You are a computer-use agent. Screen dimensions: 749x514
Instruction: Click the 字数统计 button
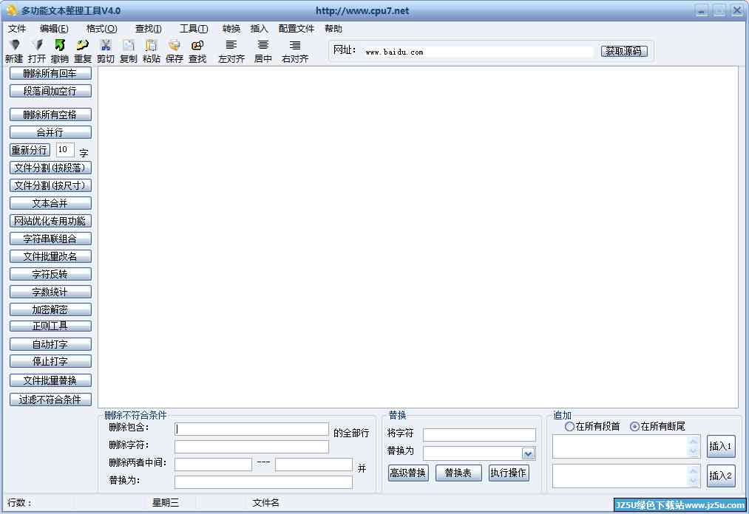[x=50, y=292]
